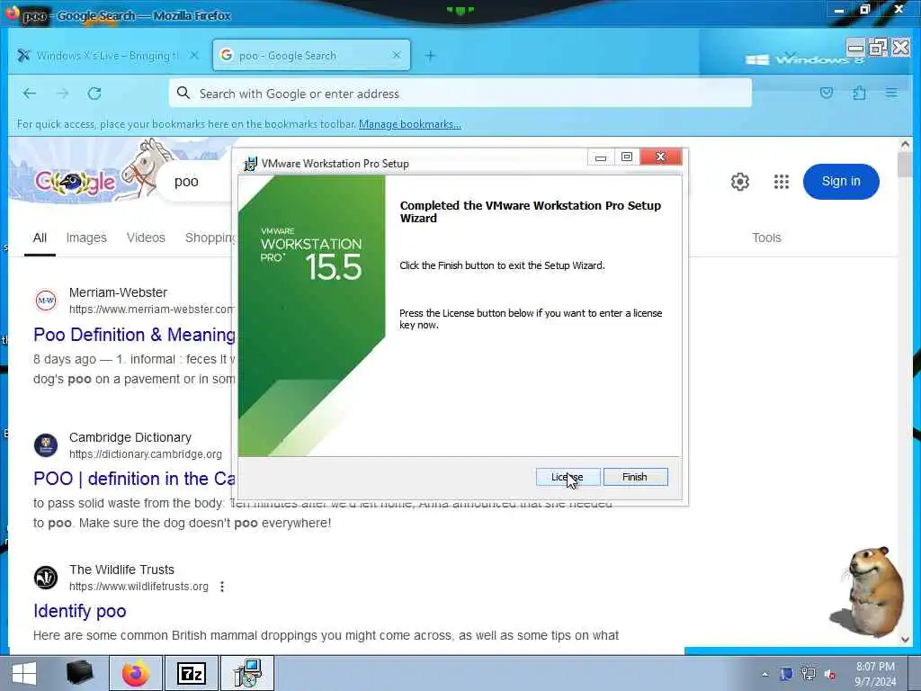Click the Merriam-Webster site icon
Image resolution: width=921 pixels, height=691 pixels.
point(46,301)
